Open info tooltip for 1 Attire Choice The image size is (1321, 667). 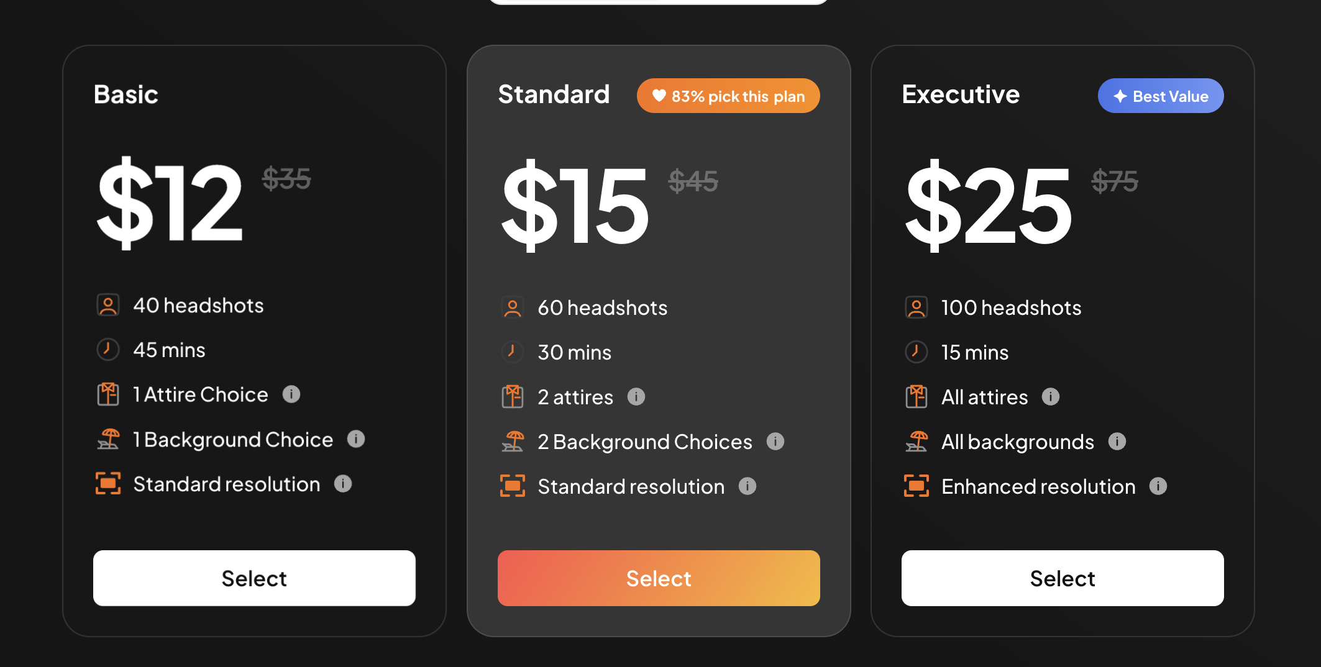291,394
